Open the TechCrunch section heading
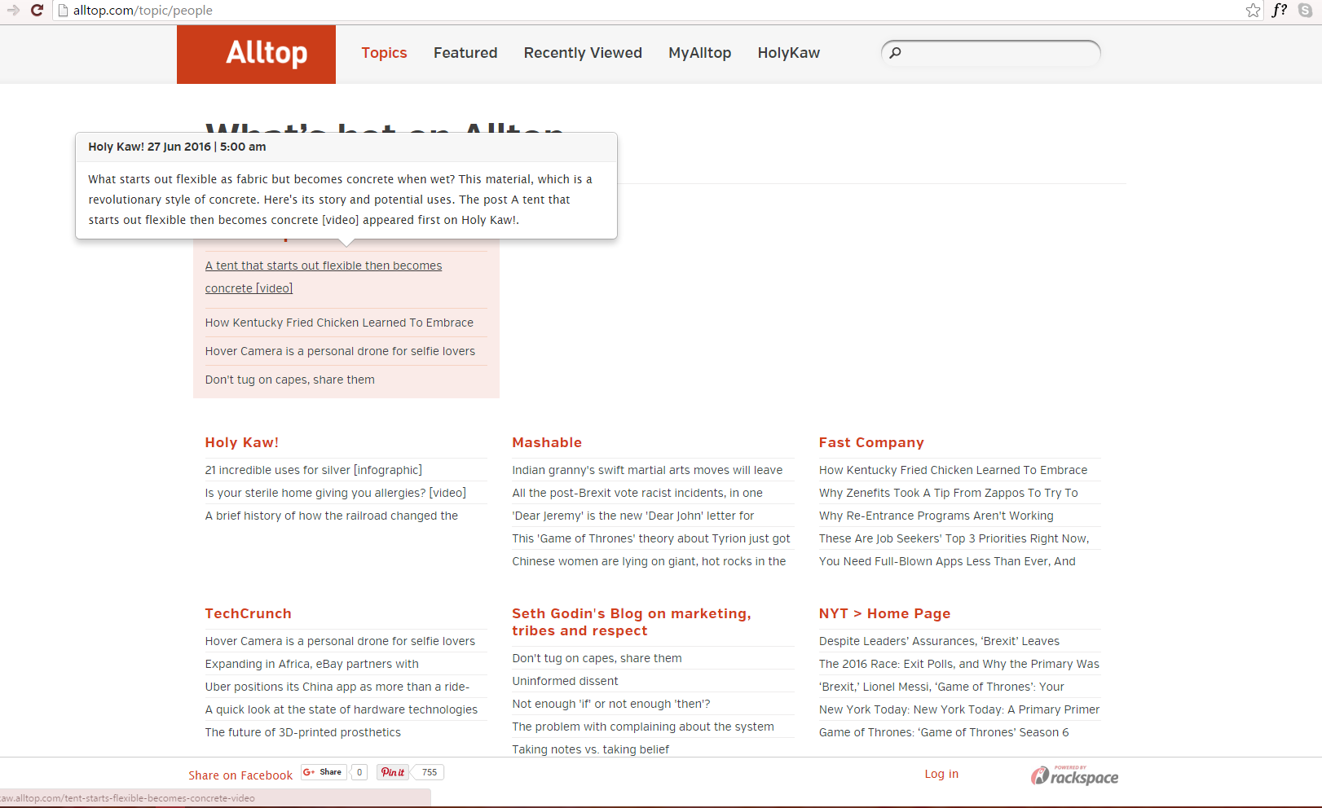The width and height of the screenshot is (1322, 808). (248, 613)
